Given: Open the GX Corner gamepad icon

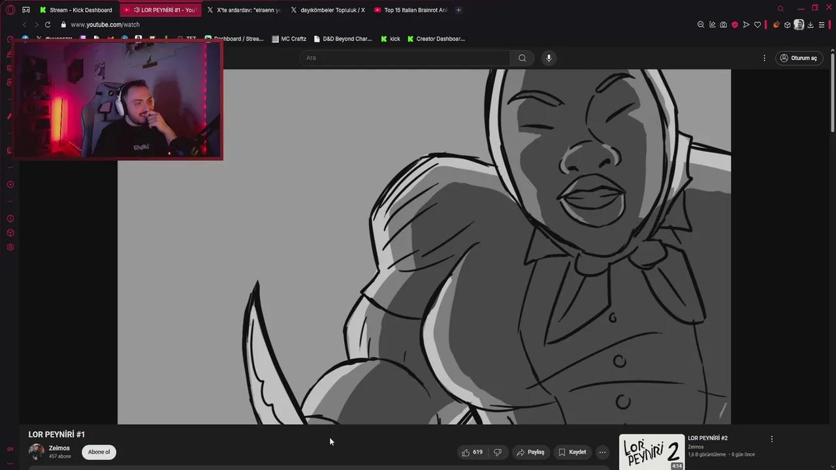Looking at the screenshot, I should pyautogui.click(x=26, y=10).
